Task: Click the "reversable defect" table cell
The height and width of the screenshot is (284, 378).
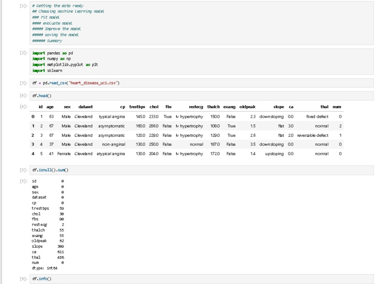Action: click(x=313, y=136)
